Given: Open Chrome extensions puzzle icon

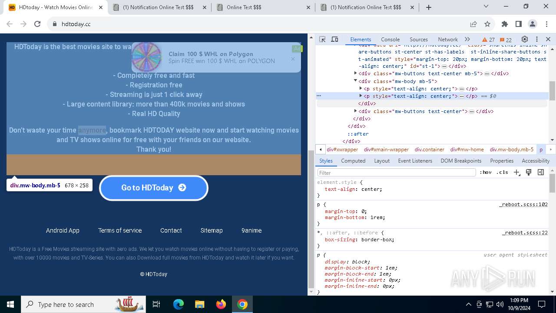Looking at the screenshot, I should (504, 24).
